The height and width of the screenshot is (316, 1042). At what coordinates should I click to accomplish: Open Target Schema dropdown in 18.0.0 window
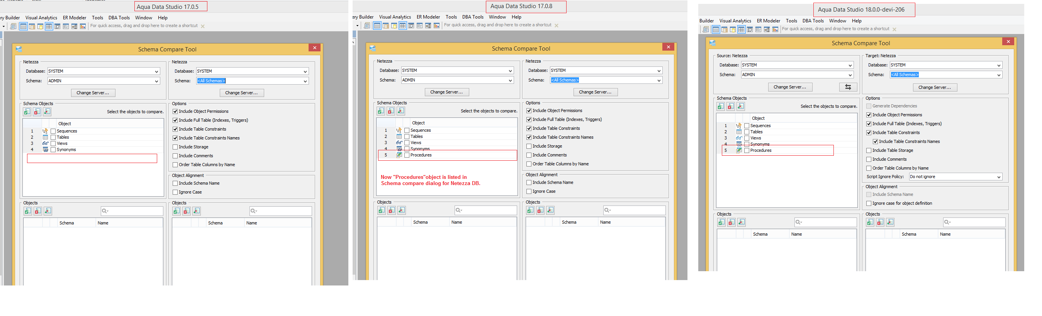click(x=999, y=75)
